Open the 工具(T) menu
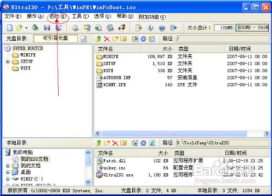Image resolution: width=272 pixels, height=196 pixels. point(80,16)
